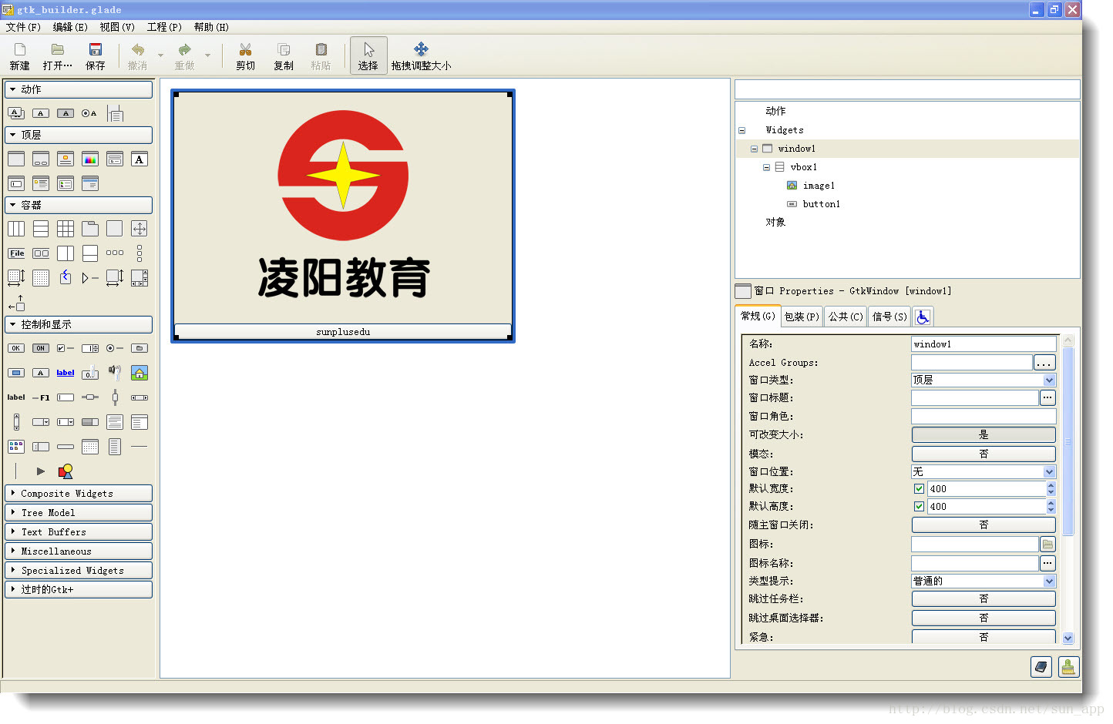Toggle 跳过桌面选择器 property button
1113x724 pixels.
click(984, 618)
